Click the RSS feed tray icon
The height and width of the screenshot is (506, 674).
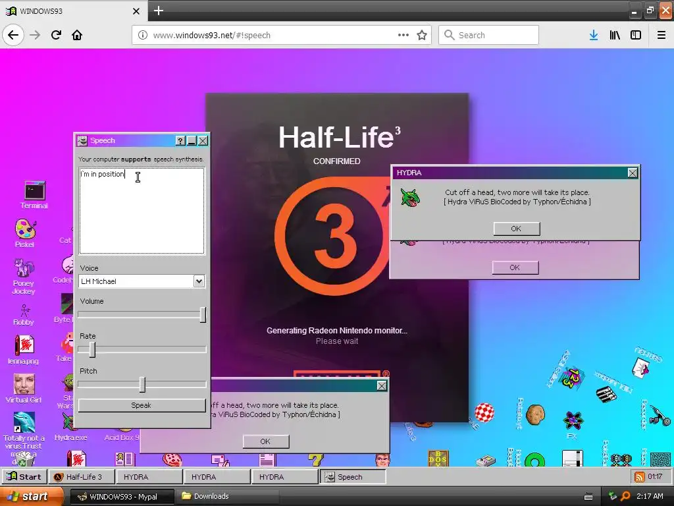640,477
